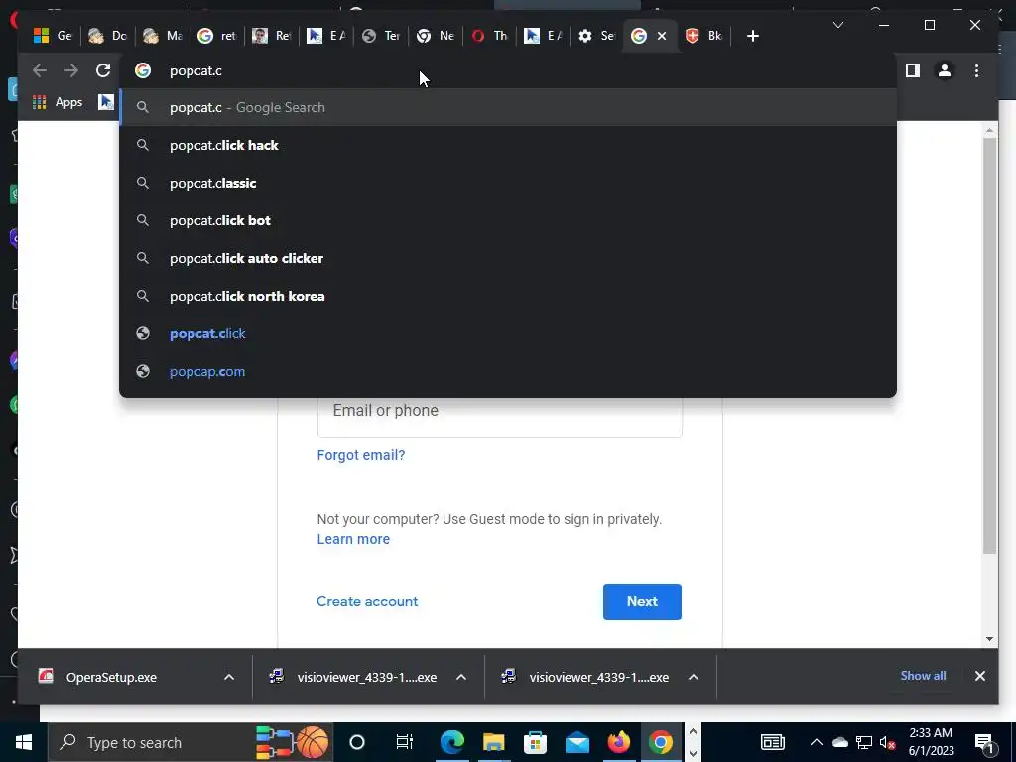Click the blue Next button
The image size is (1016, 762).
point(642,602)
